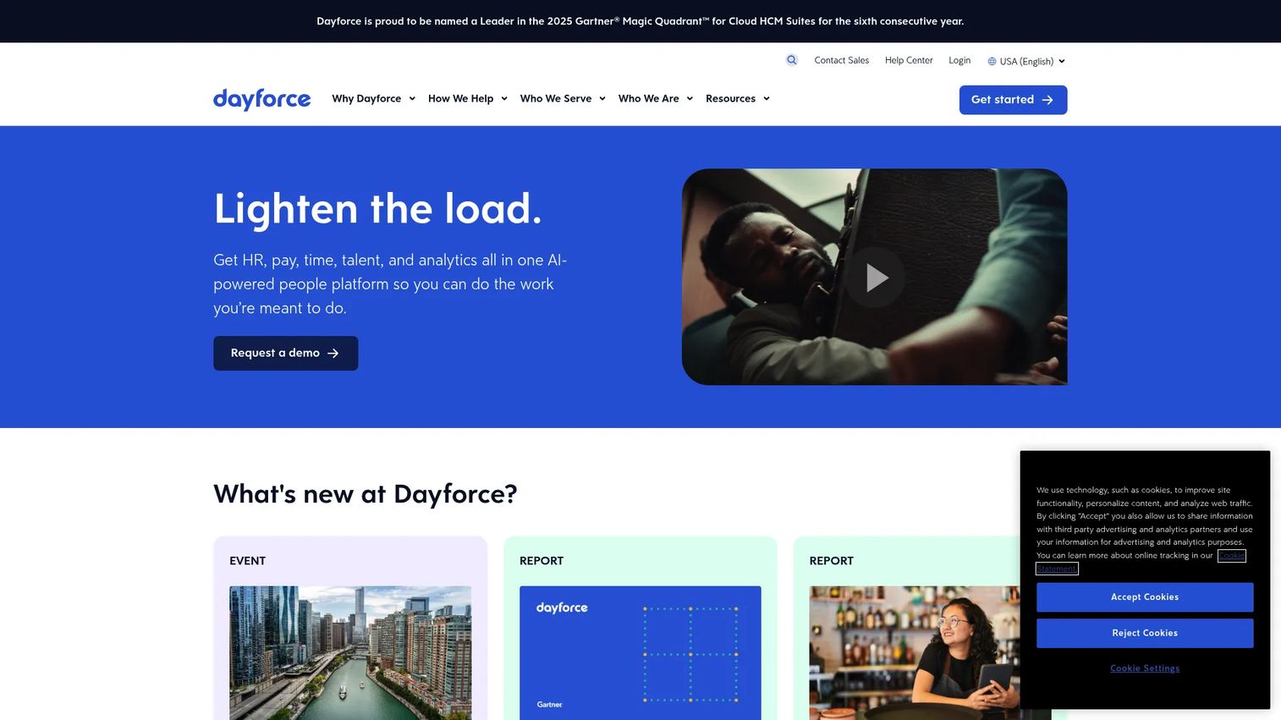This screenshot has width=1281, height=720.
Task: Click the Reject Cookies button
Action: coord(1145,634)
